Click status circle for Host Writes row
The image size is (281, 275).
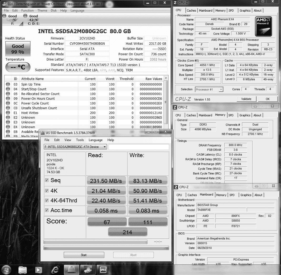point(8,113)
